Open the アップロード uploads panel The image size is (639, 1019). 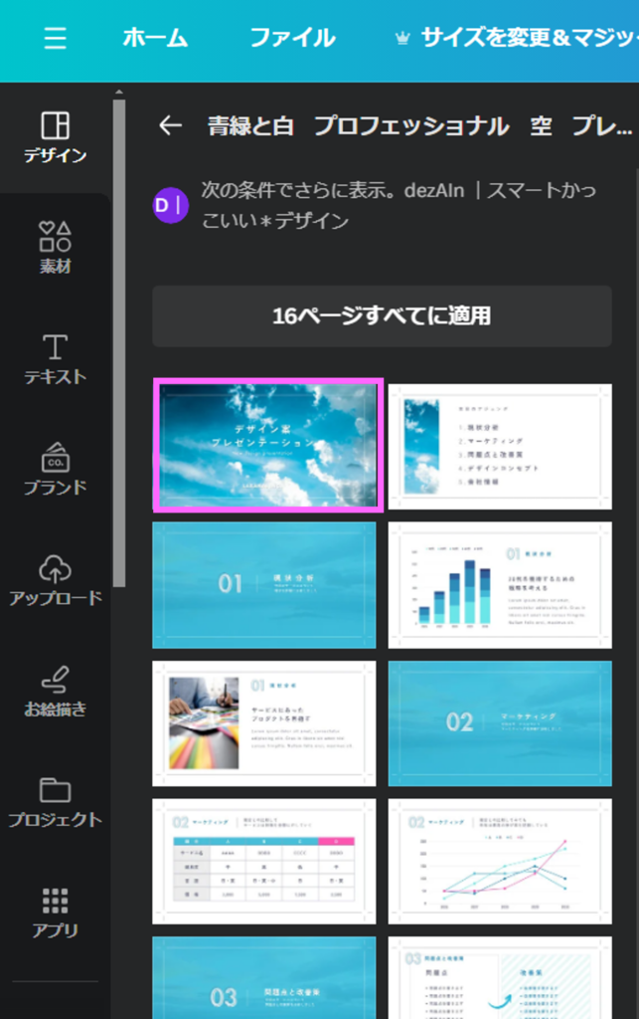pyautogui.click(x=56, y=580)
